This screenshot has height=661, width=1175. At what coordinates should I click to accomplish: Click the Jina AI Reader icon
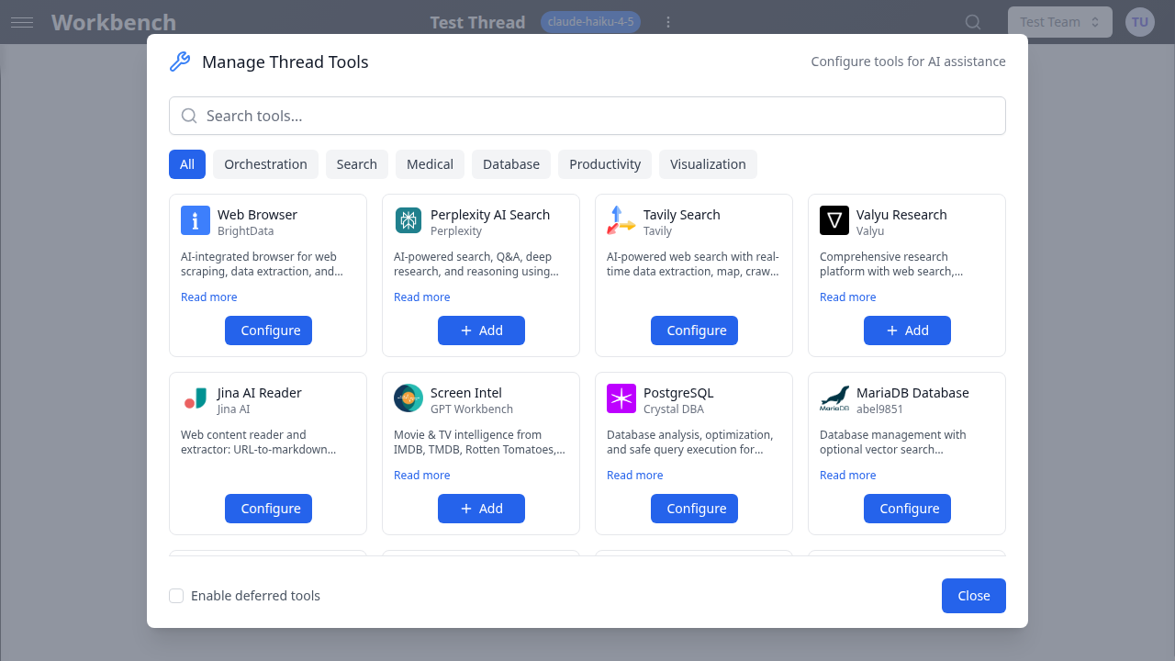pyautogui.click(x=195, y=398)
